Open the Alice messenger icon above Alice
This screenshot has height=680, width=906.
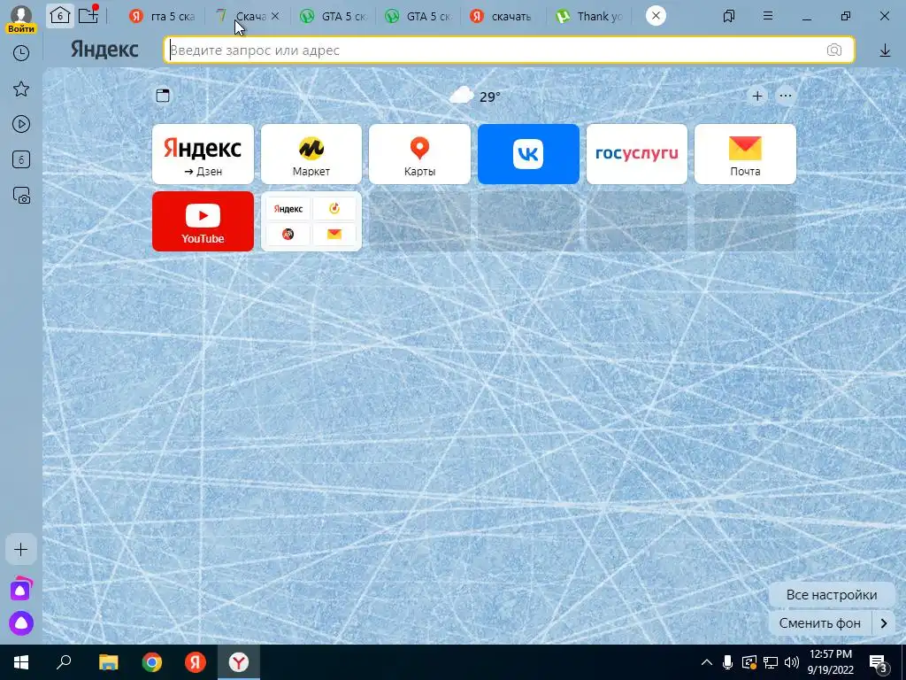(21, 589)
